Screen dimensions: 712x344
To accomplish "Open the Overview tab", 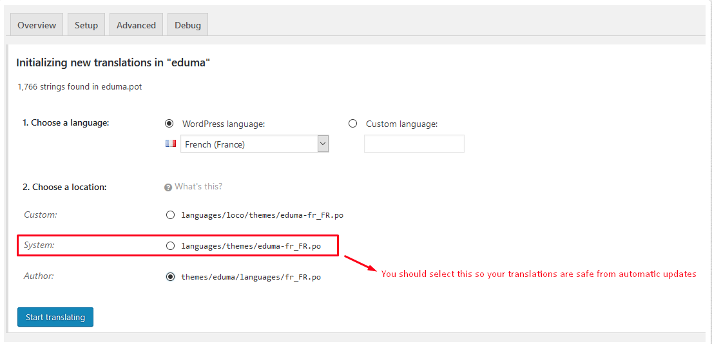I will click(x=37, y=25).
